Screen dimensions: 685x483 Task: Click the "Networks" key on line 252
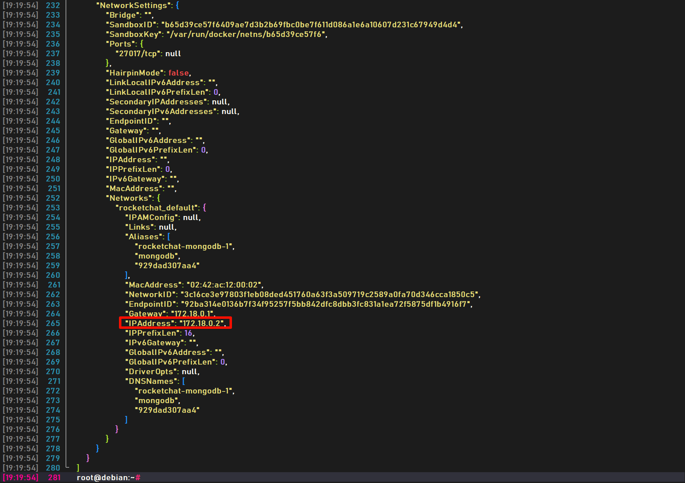point(129,198)
